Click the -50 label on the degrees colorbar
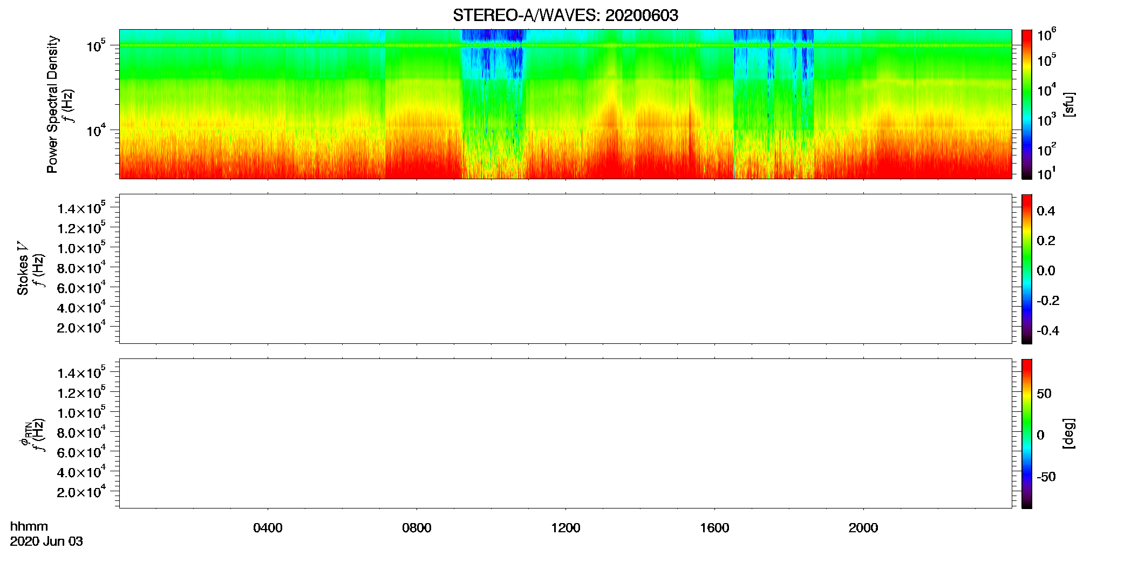Image resolution: width=1131 pixels, height=583 pixels. click(1046, 477)
